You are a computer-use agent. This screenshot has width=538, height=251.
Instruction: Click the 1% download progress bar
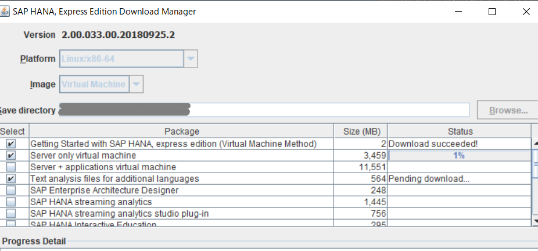tap(458, 155)
